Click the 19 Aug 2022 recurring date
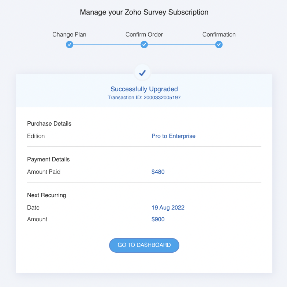The width and height of the screenshot is (287, 287). [168, 208]
